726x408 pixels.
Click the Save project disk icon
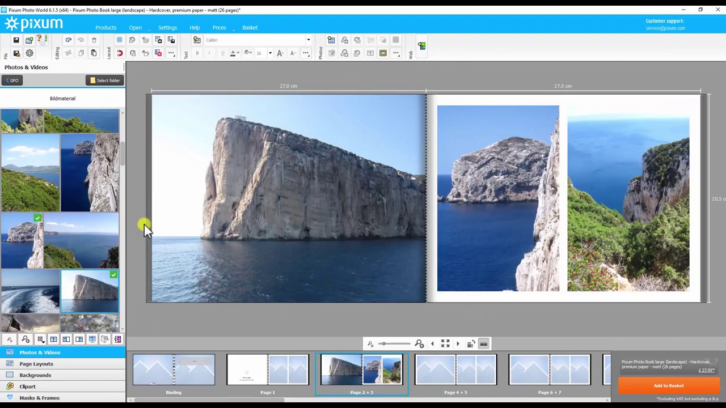tap(16, 40)
